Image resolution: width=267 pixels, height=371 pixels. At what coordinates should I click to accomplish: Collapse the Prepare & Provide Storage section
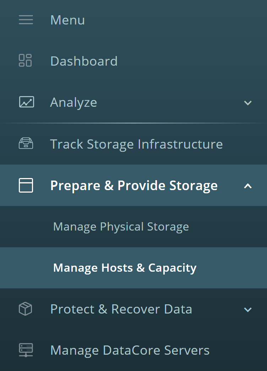(249, 185)
